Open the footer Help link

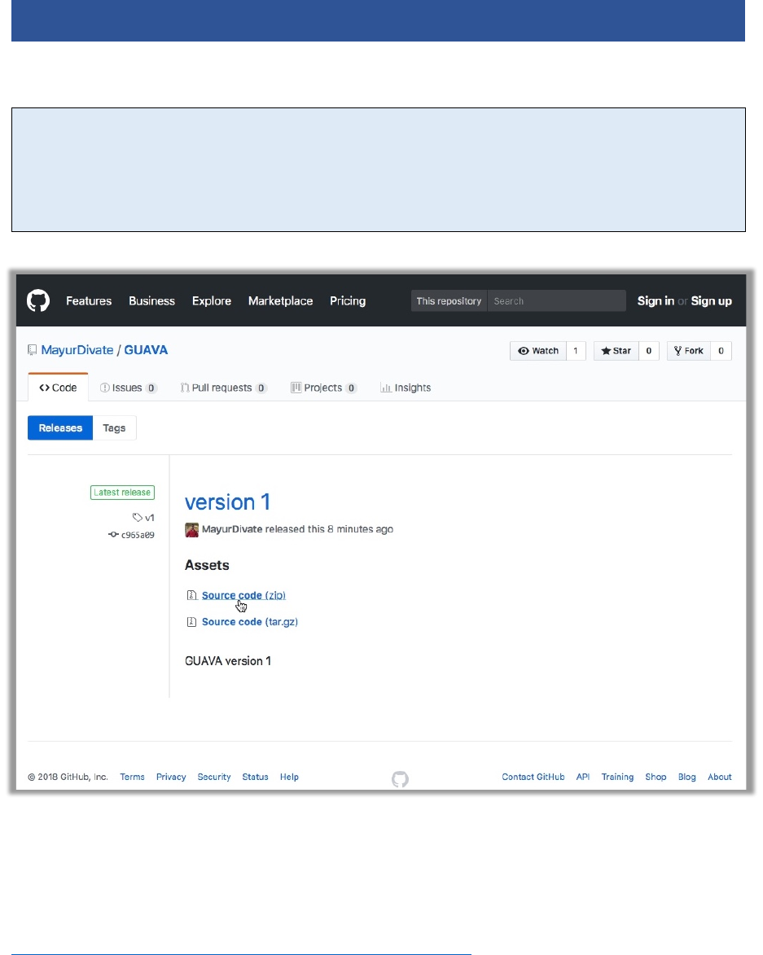click(289, 778)
